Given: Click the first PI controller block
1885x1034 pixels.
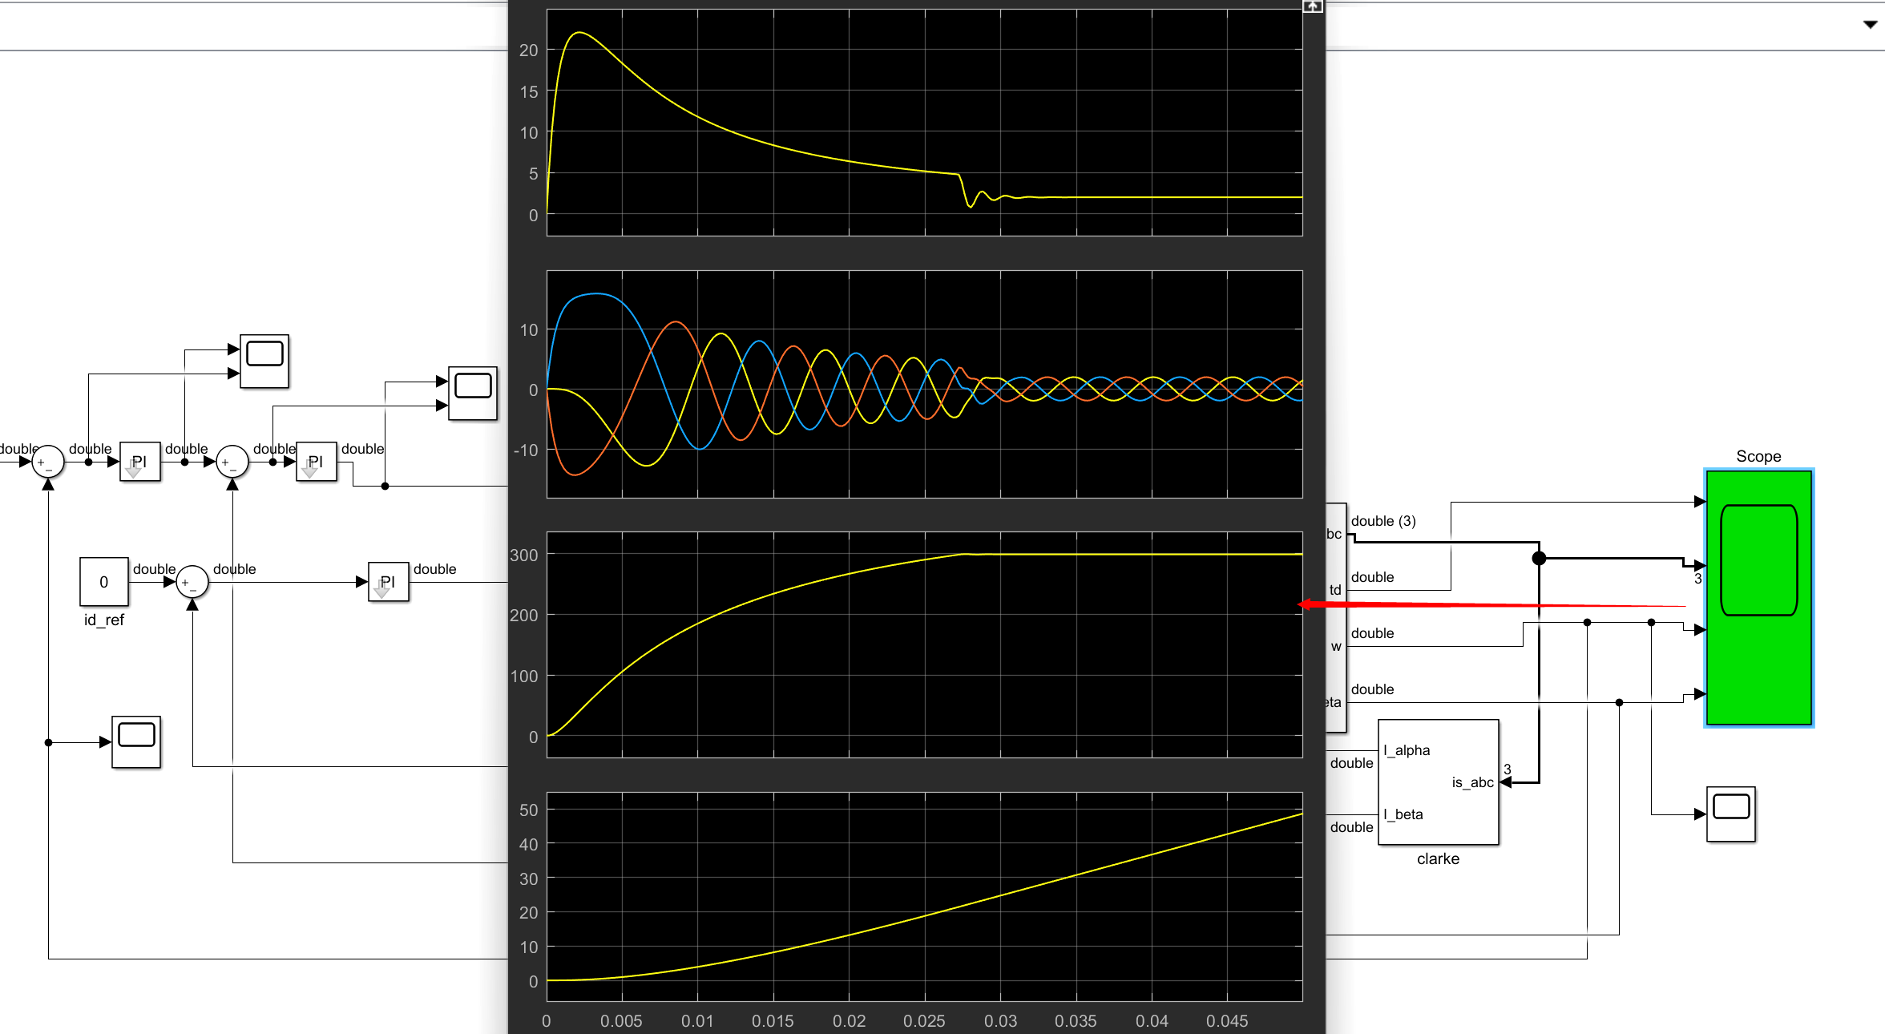Looking at the screenshot, I should point(139,462).
